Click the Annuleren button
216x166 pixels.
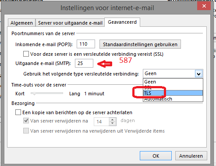(191, 156)
